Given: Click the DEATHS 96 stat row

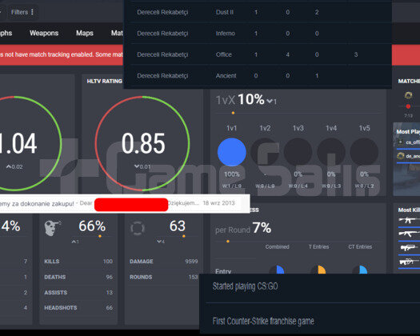Looking at the screenshot, I should 78,277.
